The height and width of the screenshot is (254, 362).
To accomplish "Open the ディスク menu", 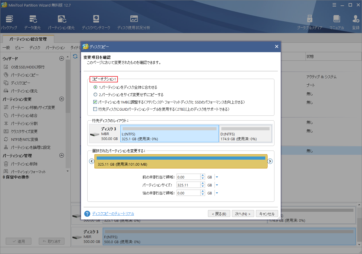I will coord(35,48).
